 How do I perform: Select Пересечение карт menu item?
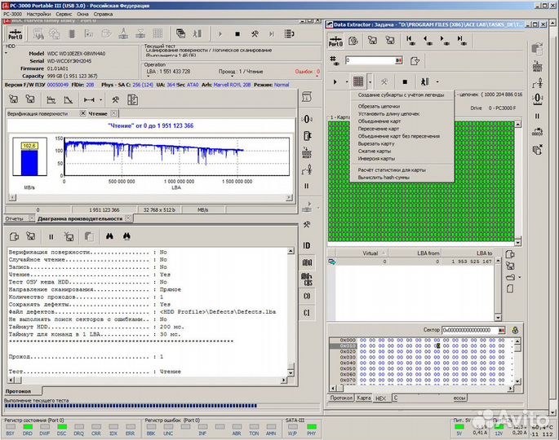pyautogui.click(x=379, y=129)
